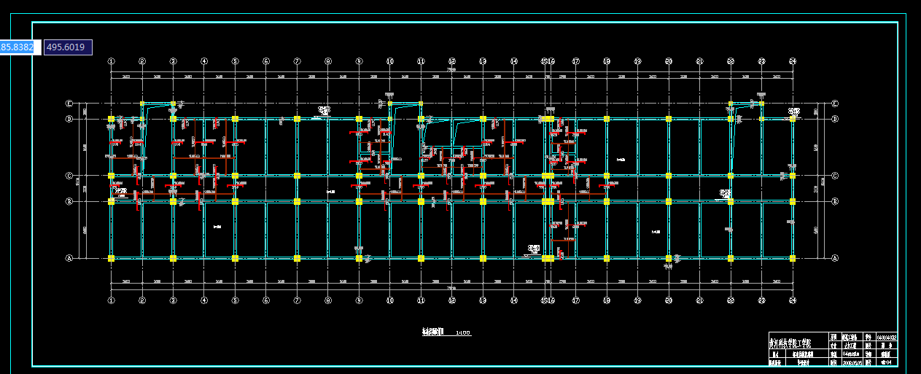Select axis bubble 11 in the top row
Screen dimensions: 921x374
(x=421, y=62)
